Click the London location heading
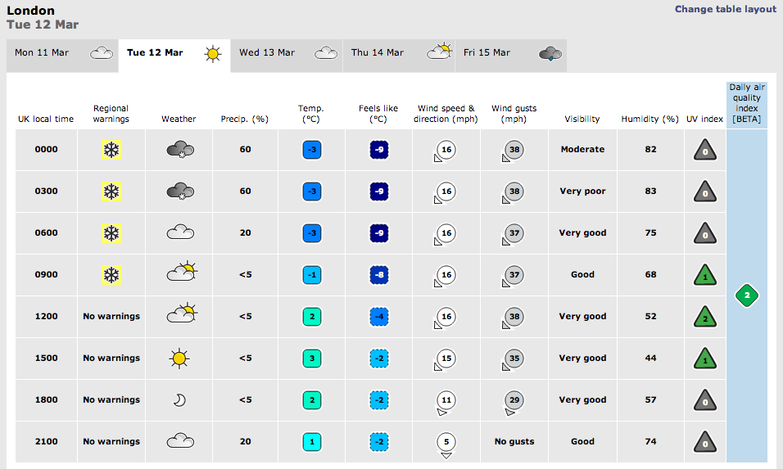 [30, 11]
